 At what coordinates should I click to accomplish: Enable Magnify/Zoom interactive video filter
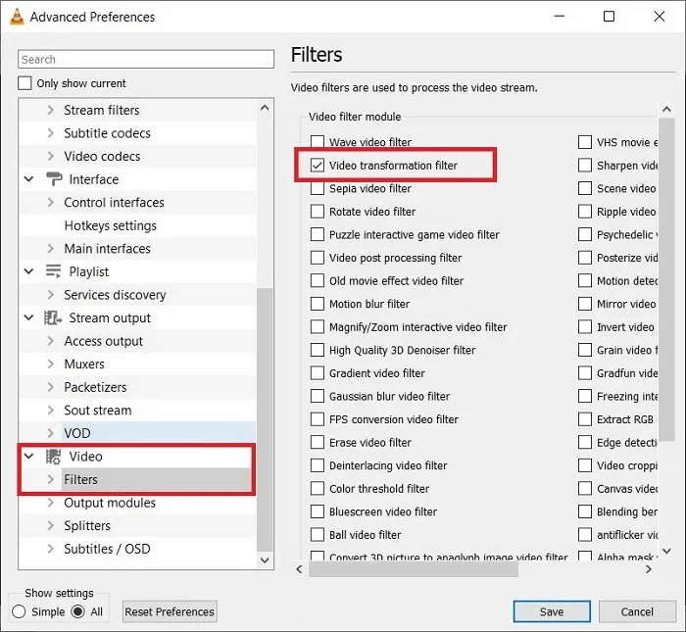click(318, 326)
